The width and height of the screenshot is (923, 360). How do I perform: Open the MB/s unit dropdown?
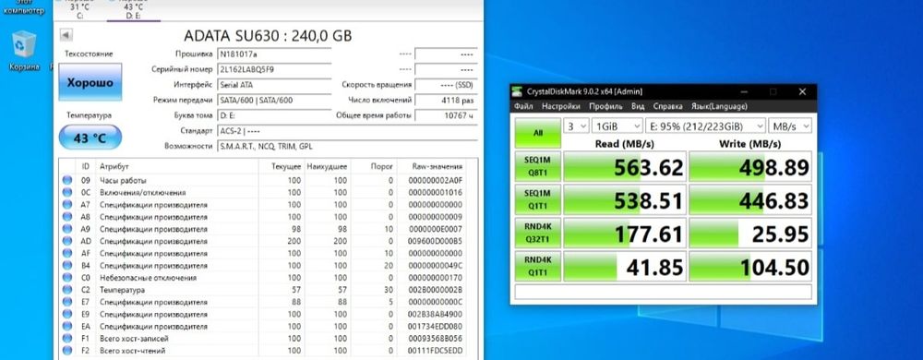[x=790, y=126]
